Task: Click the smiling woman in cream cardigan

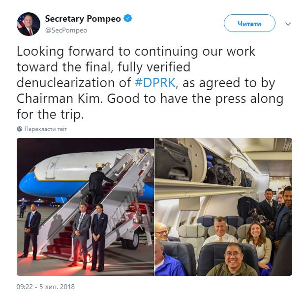Action: (257, 245)
